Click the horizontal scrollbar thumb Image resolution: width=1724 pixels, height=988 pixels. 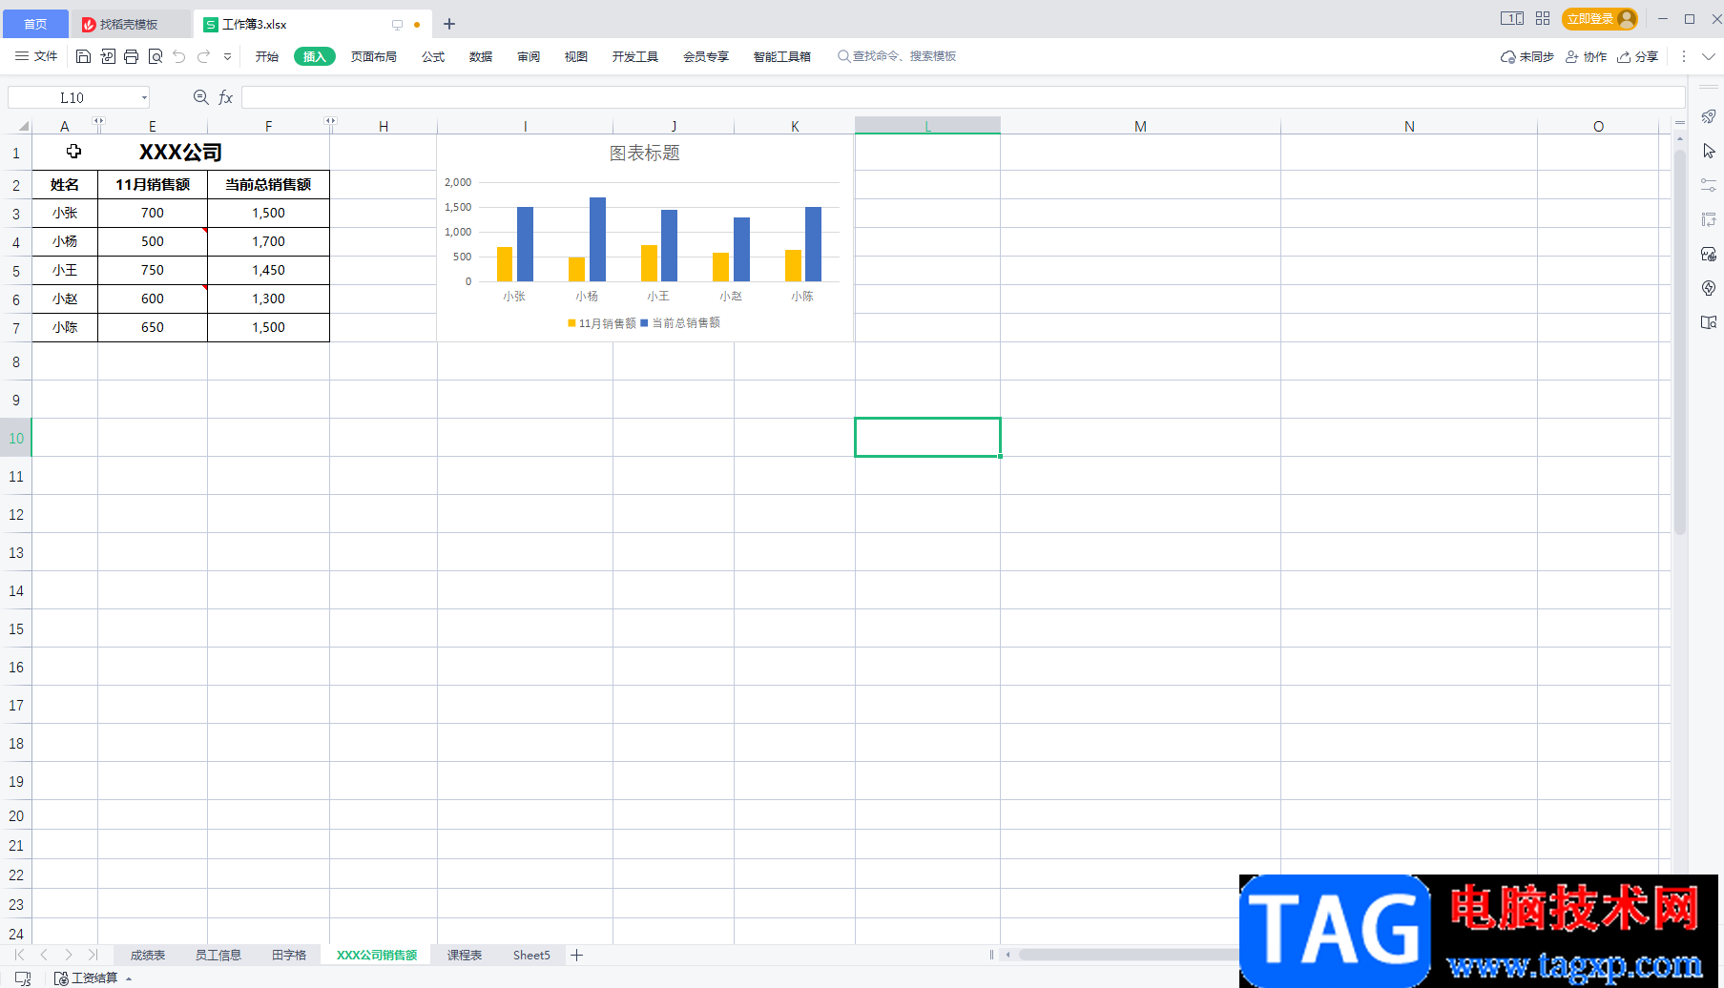pyautogui.click(x=1129, y=955)
